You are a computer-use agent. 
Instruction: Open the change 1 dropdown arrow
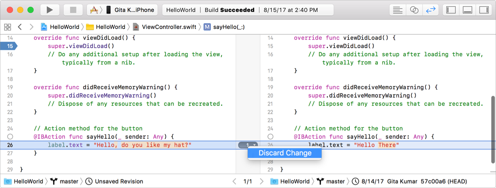coord(255,145)
